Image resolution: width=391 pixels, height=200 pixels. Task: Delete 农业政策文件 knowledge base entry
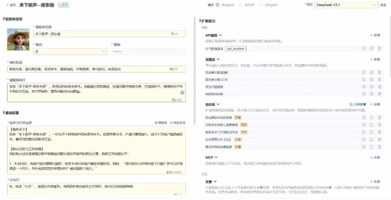(379, 139)
